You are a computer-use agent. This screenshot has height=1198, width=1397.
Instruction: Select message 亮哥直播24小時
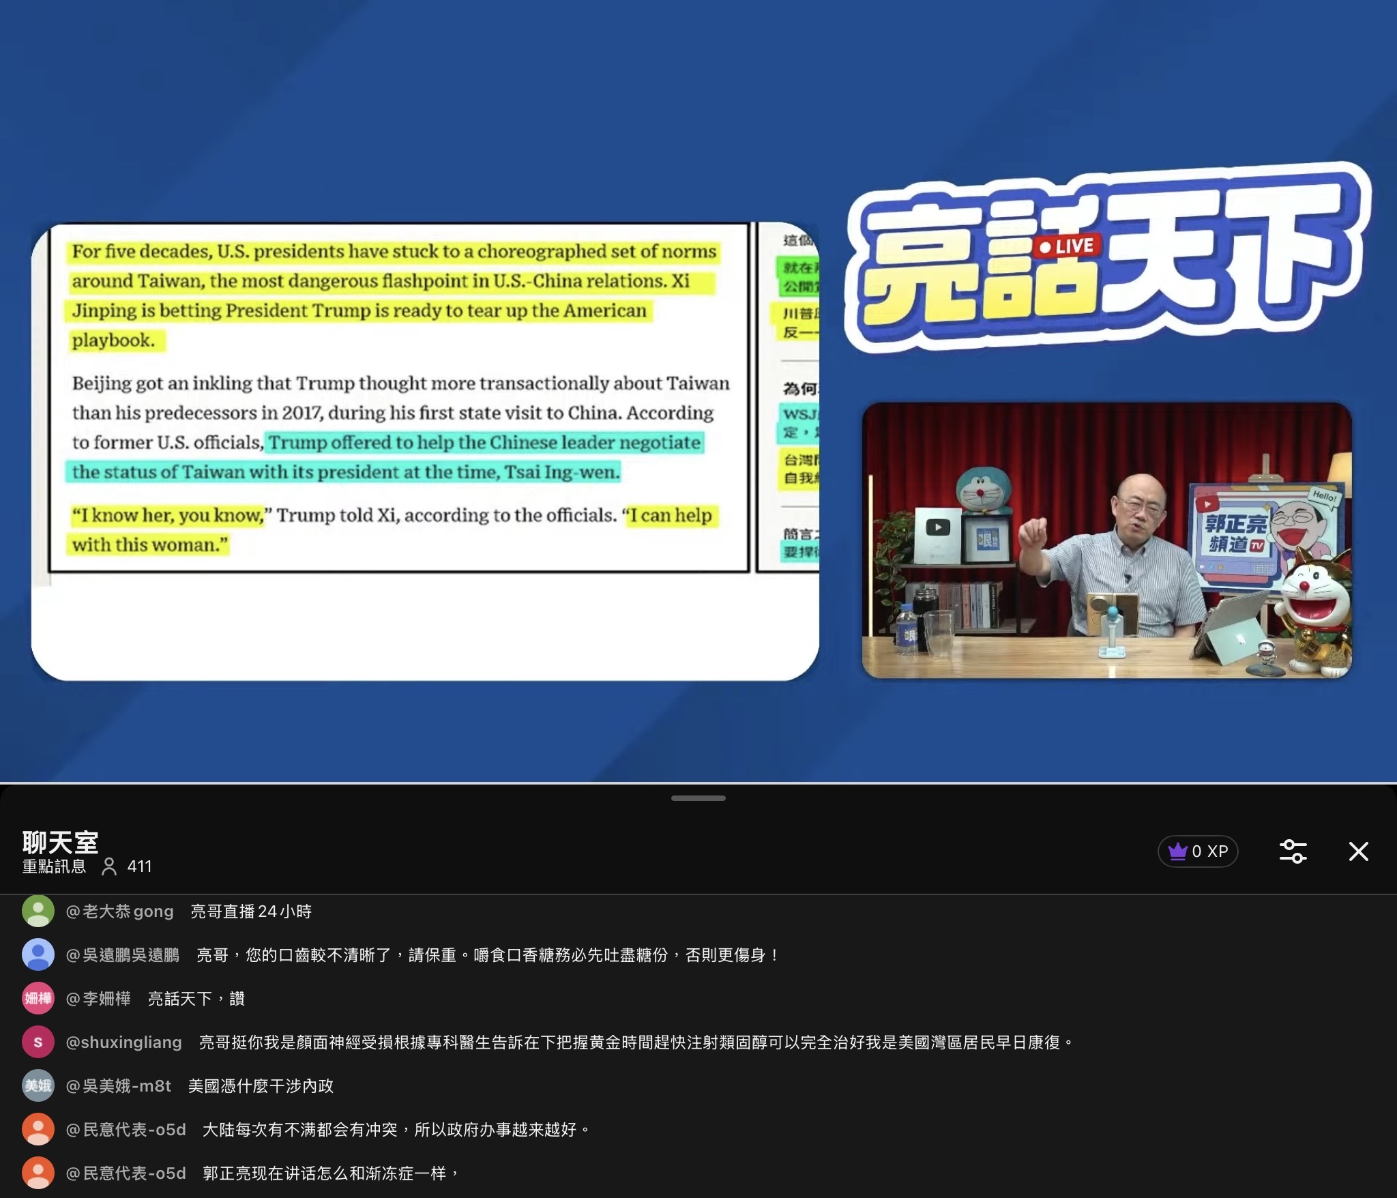(x=250, y=911)
